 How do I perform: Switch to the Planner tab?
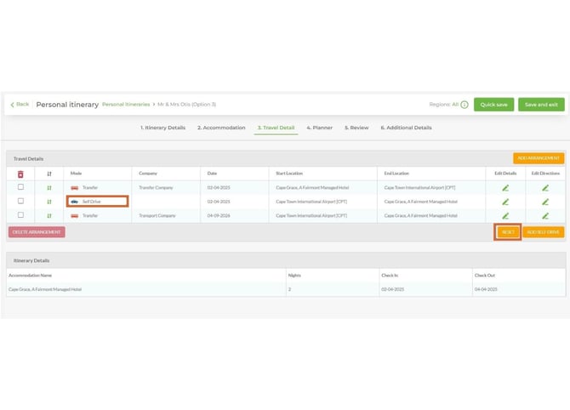320,128
